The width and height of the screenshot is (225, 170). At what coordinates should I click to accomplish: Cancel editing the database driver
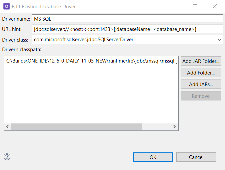pyautogui.click(x=196, y=157)
